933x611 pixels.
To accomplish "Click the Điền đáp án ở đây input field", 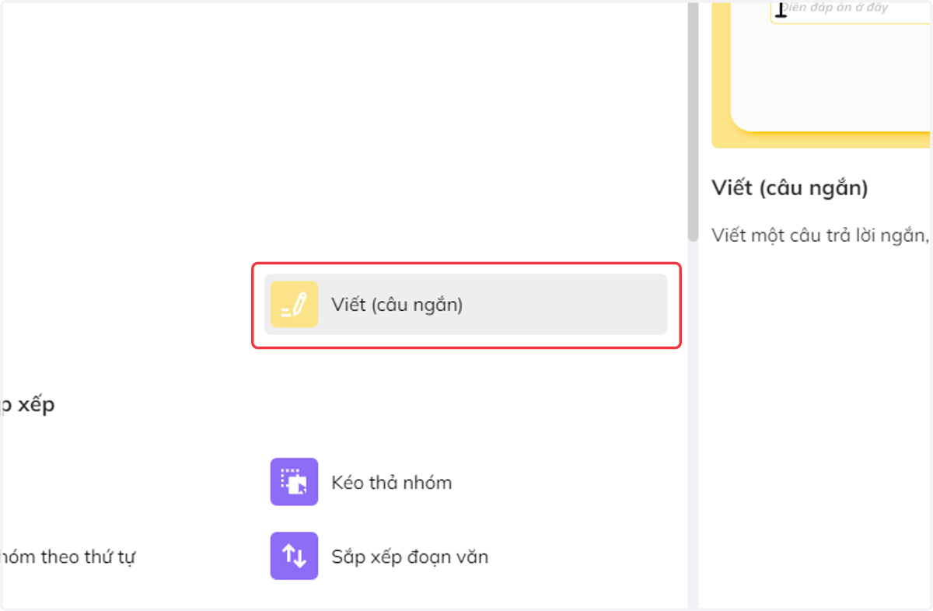I will click(x=851, y=11).
